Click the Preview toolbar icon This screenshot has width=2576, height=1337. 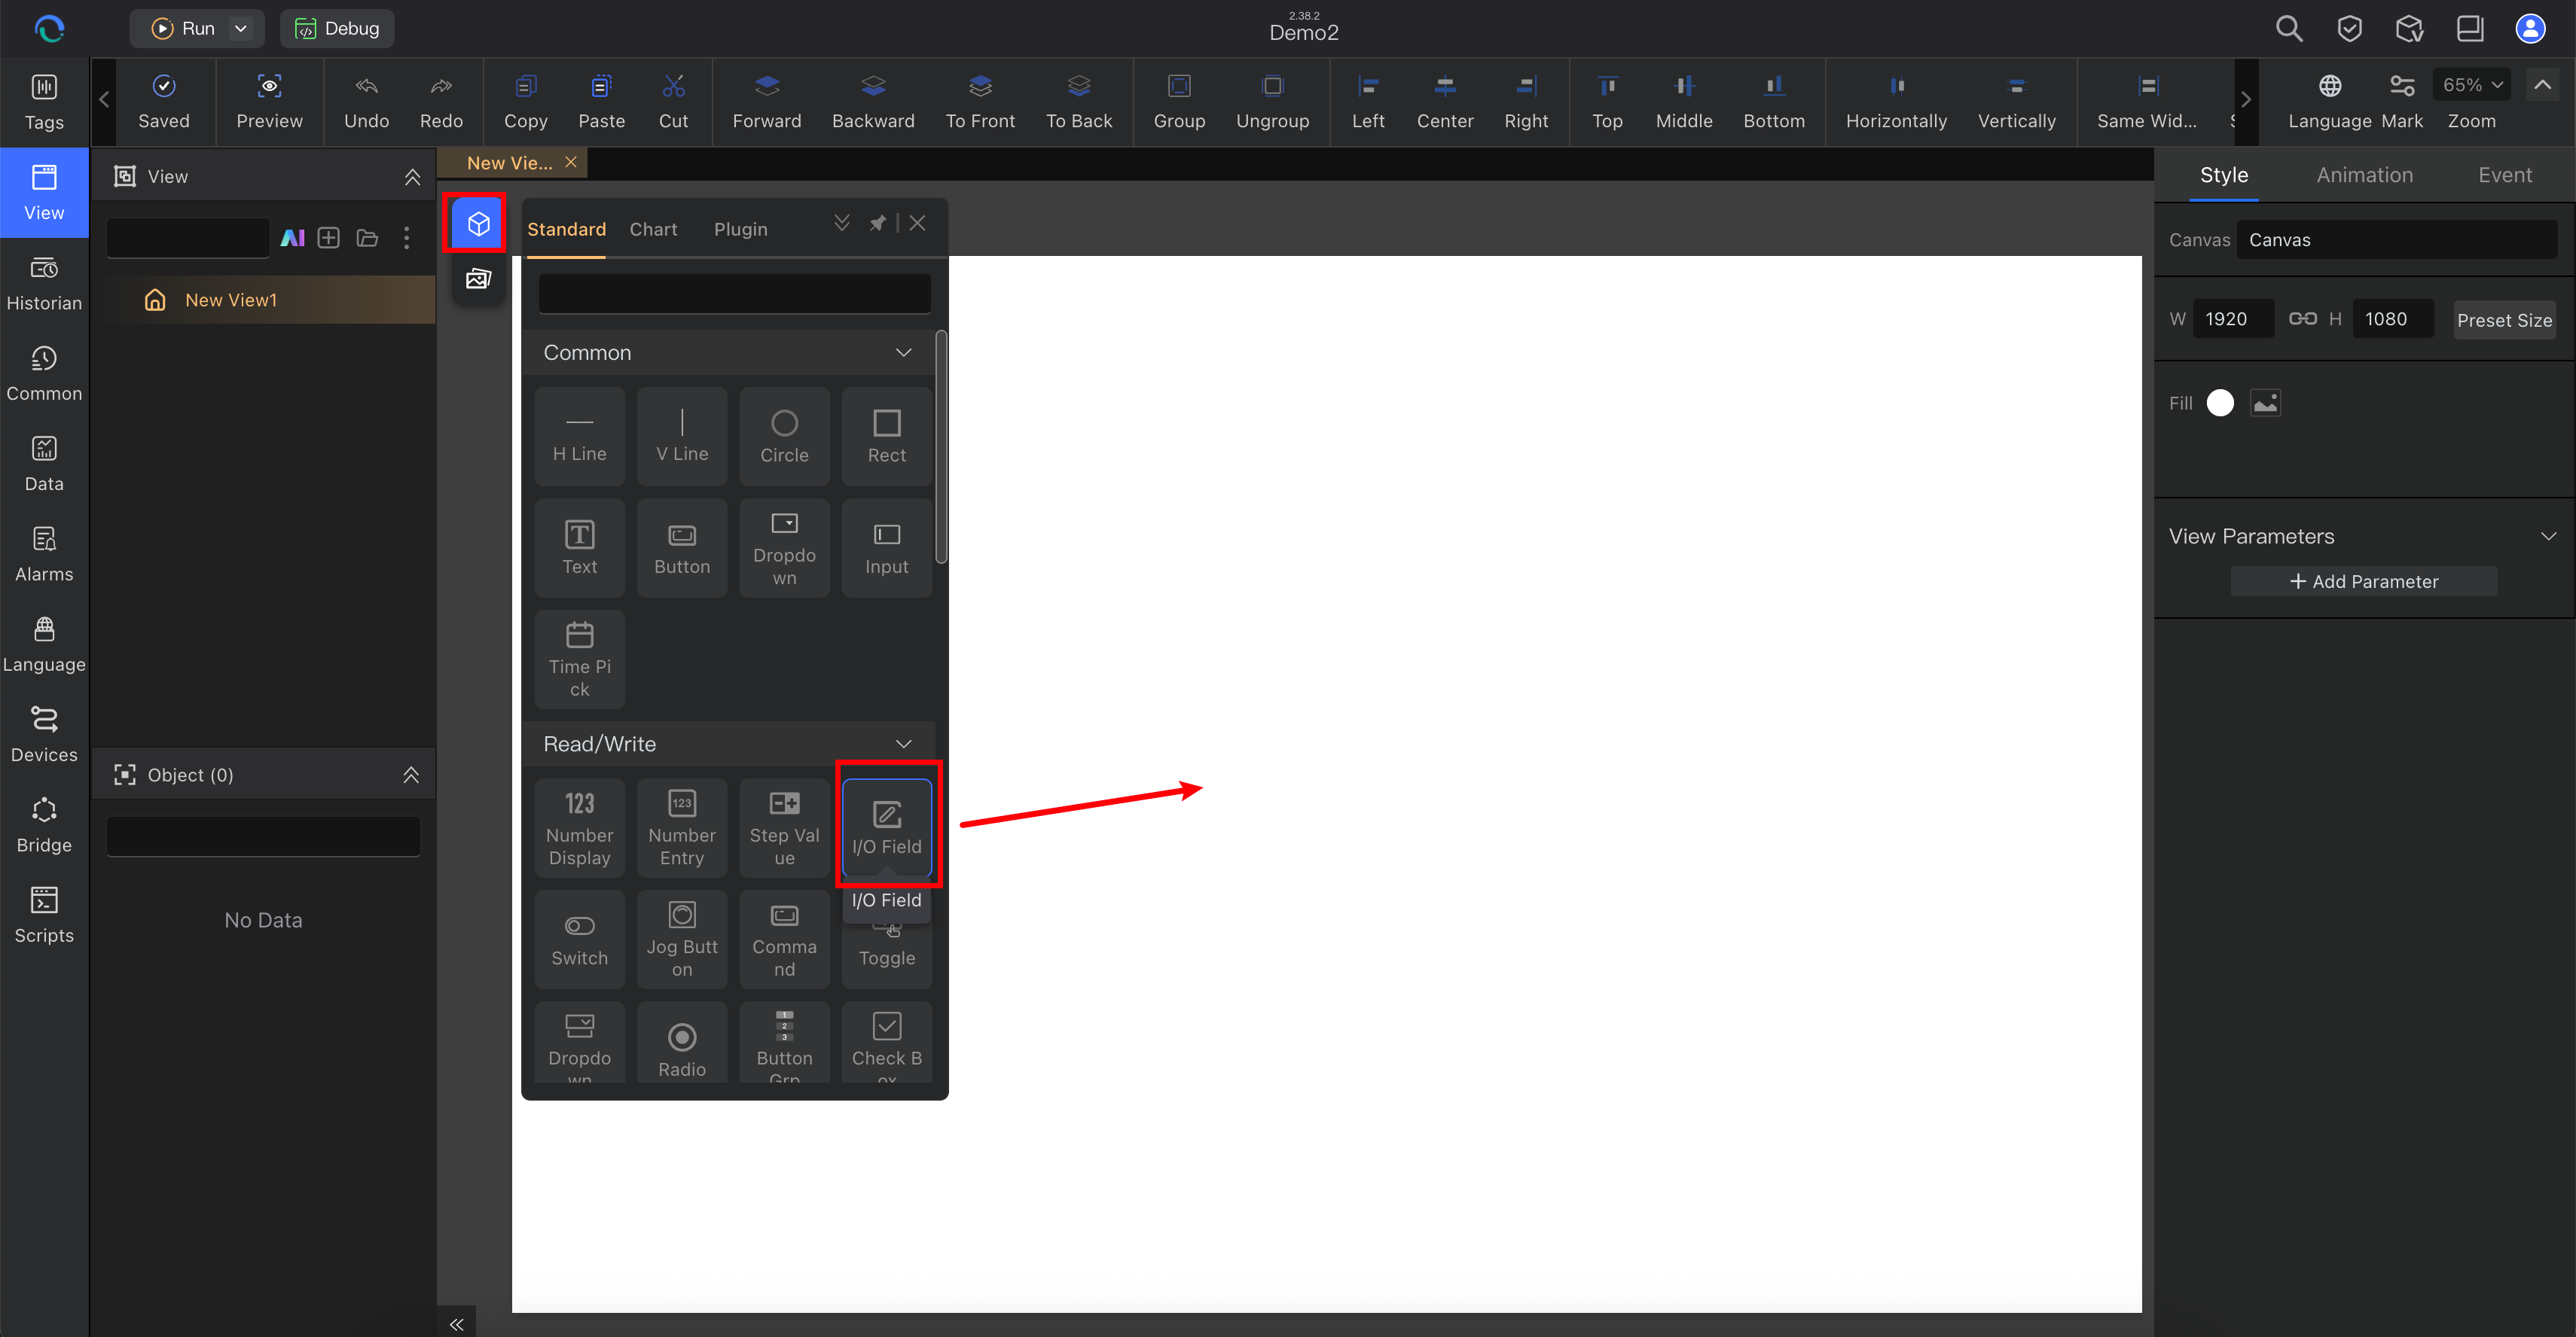point(269,102)
